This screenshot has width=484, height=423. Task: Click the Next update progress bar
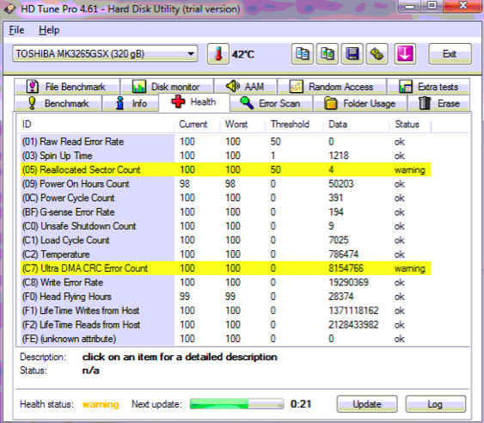236,404
